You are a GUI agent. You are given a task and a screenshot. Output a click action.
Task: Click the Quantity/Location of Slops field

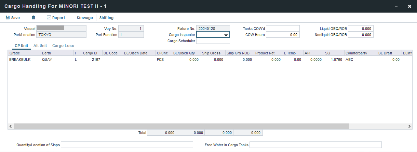(127, 145)
